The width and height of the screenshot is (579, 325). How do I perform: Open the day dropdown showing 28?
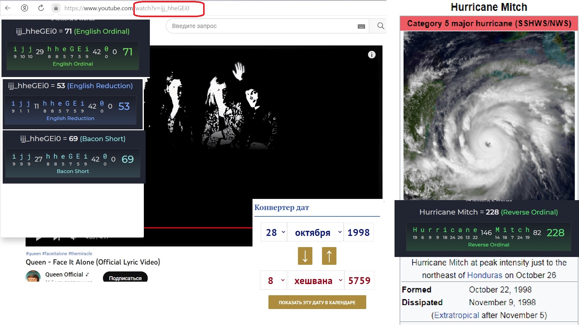tap(274, 232)
